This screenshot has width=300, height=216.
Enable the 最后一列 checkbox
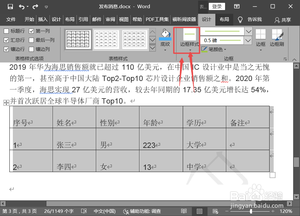coord(31,40)
